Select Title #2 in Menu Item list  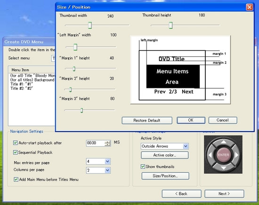(x=22, y=88)
